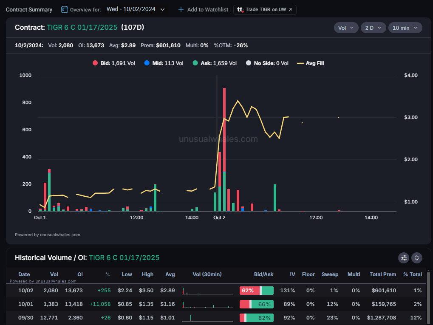This screenshot has width=433, height=325.
Task: Click the 12,771 volume cell
Action: tap(49, 317)
